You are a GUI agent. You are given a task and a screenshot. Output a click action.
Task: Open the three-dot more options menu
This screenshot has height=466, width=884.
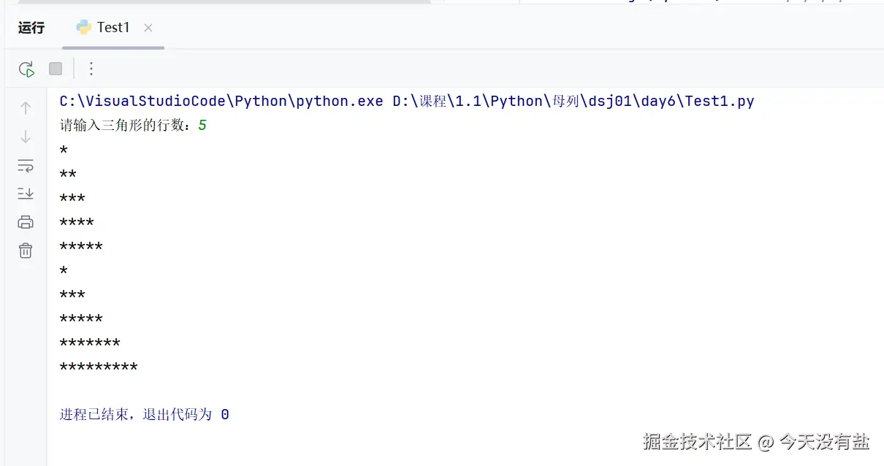pyautogui.click(x=91, y=69)
